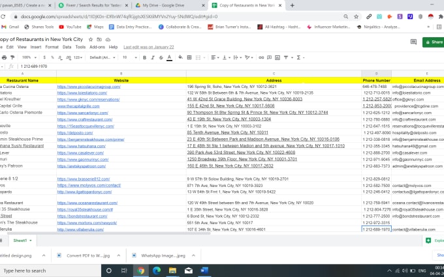Format cells as currency with dollar icon
Image resolution: width=444 pixels, height=277 pixels.
pyautogui.click(x=44, y=57)
